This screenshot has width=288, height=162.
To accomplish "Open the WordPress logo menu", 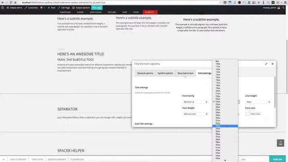I will pyautogui.click(x=3, y=8).
